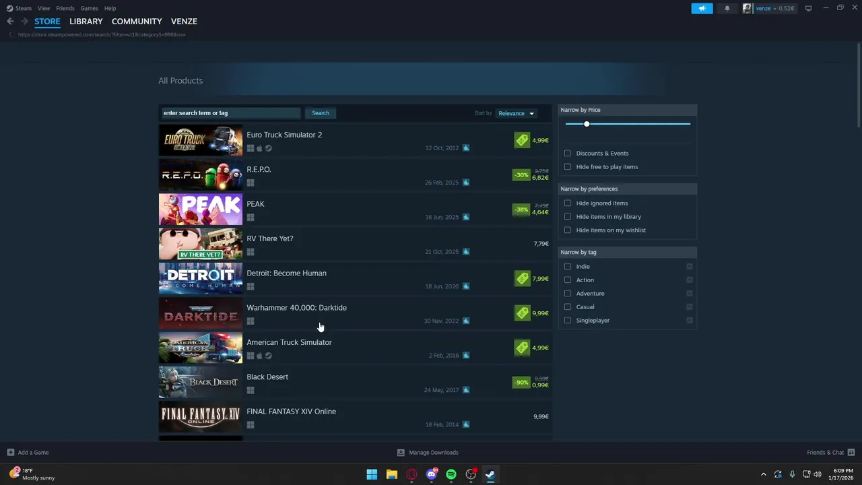Exclude the Action tag with its minus button
Viewport: 862px width, 485px height.
(x=690, y=280)
